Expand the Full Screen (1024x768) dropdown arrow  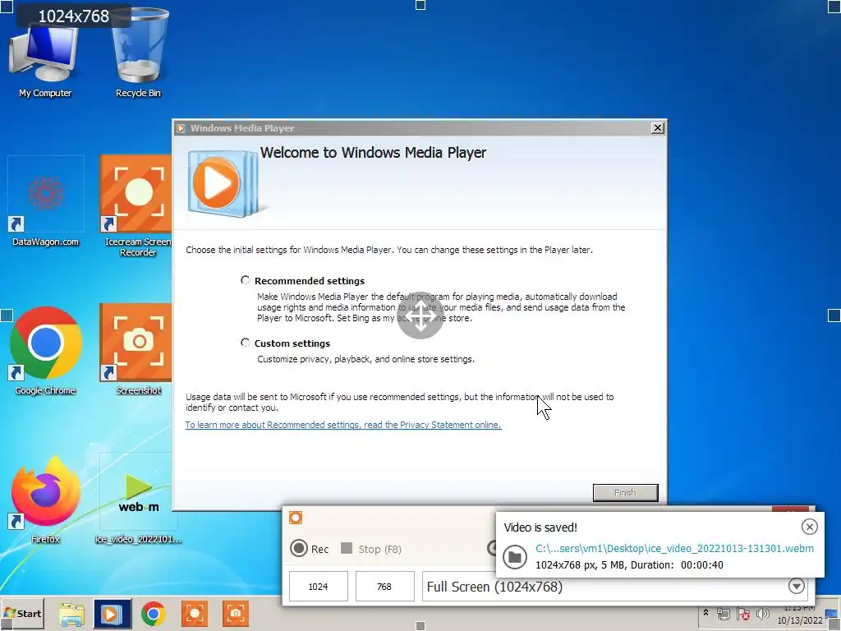coord(797,586)
